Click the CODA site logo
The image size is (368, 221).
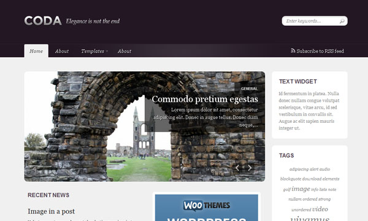pos(43,21)
